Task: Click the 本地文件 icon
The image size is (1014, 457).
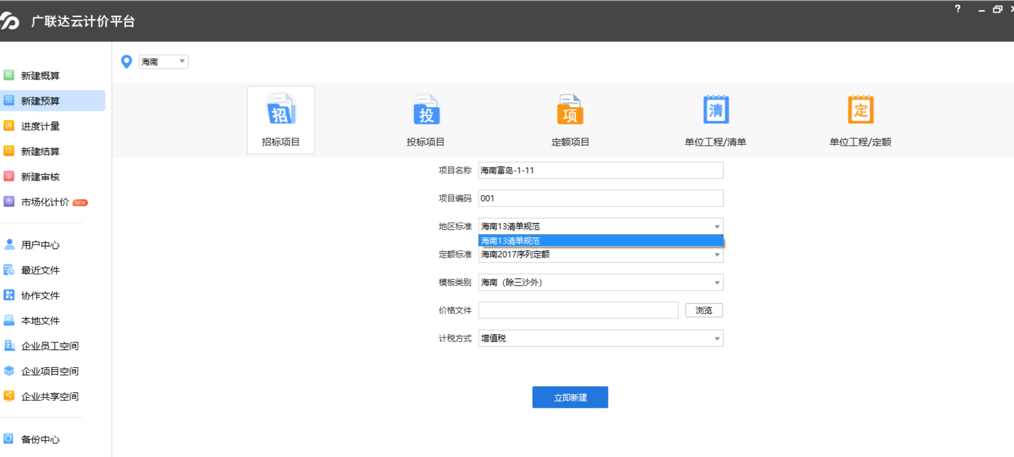Action: pyautogui.click(x=9, y=320)
